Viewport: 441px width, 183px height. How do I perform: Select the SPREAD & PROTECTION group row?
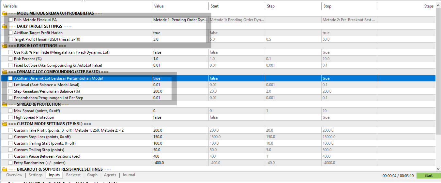219,104
